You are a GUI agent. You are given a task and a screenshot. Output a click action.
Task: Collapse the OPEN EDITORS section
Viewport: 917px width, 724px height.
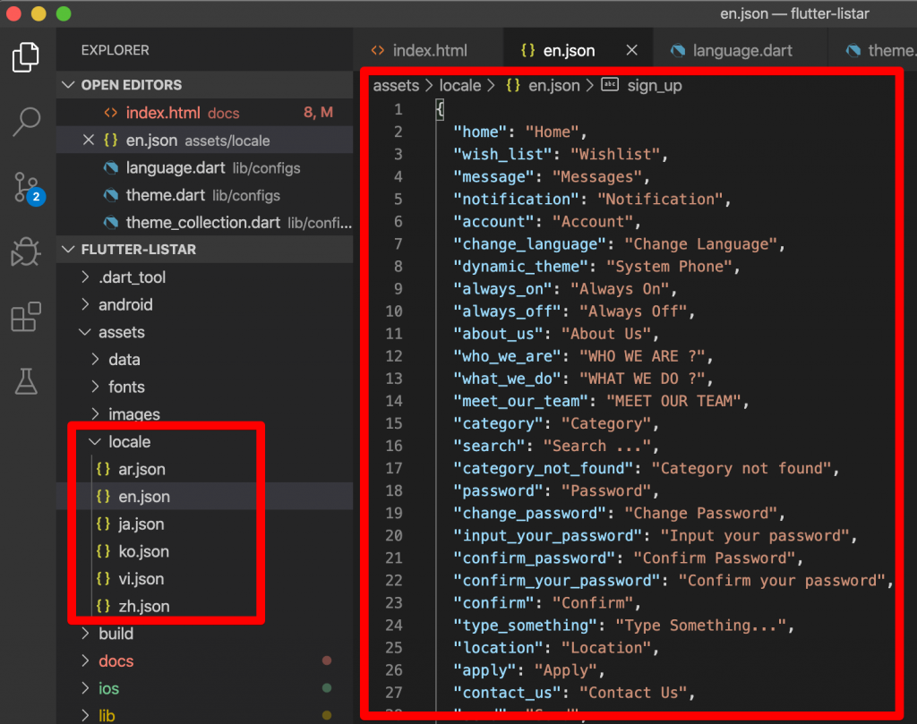(x=68, y=85)
